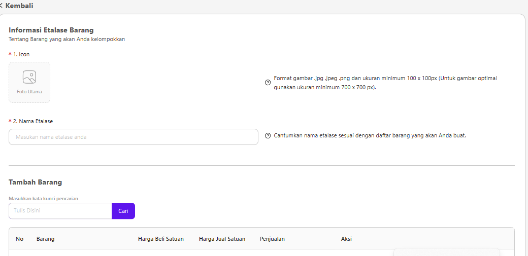Click the Penjualan column header

click(x=272, y=239)
